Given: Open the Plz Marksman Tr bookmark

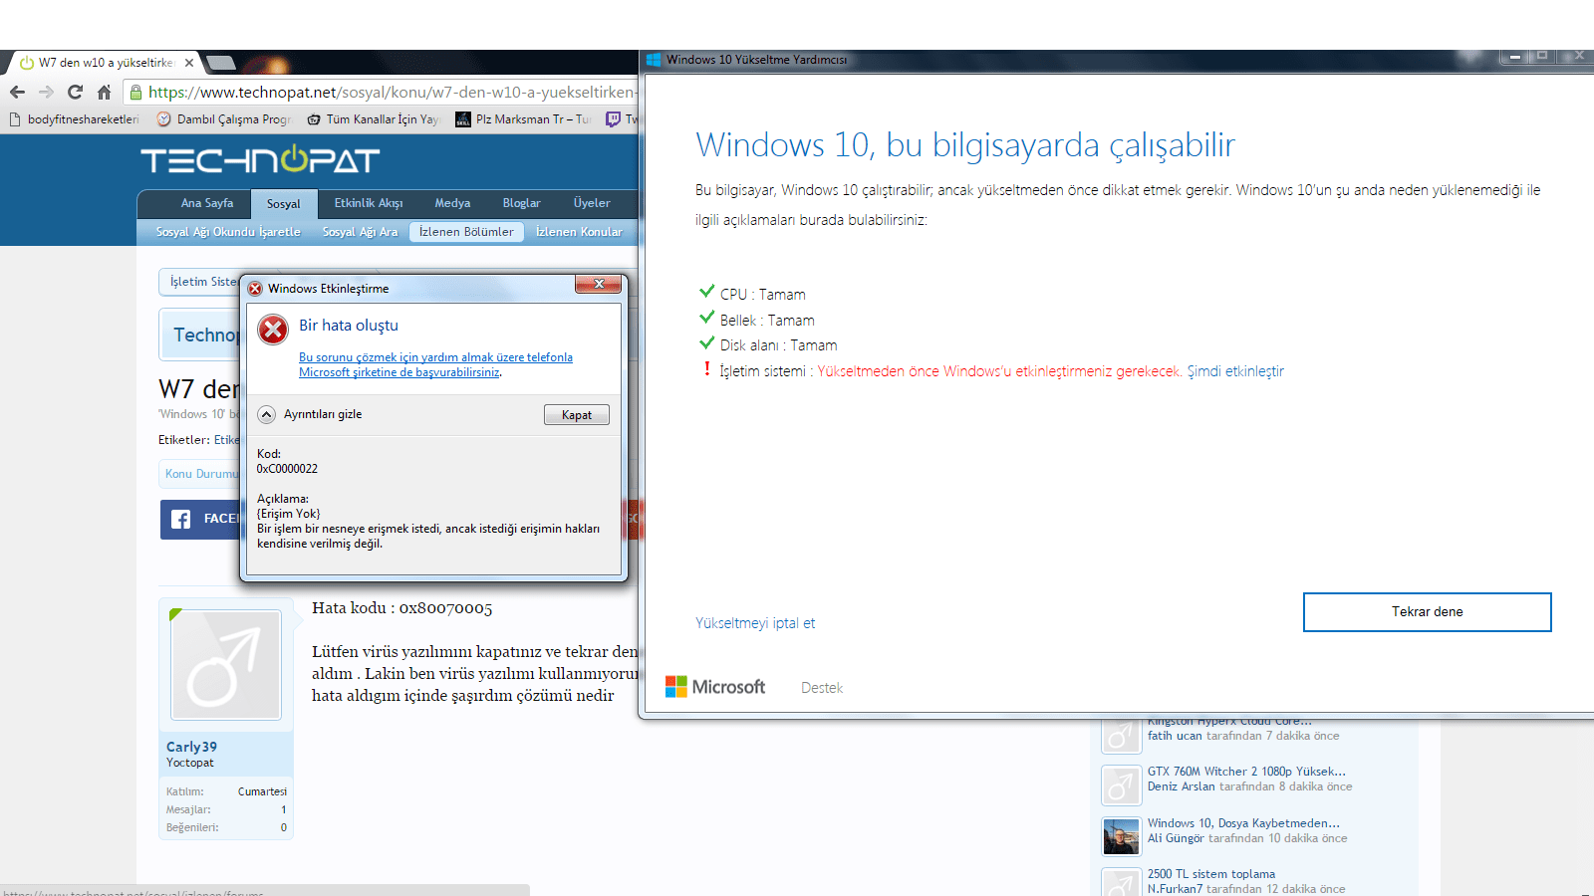Looking at the screenshot, I should (x=523, y=119).
